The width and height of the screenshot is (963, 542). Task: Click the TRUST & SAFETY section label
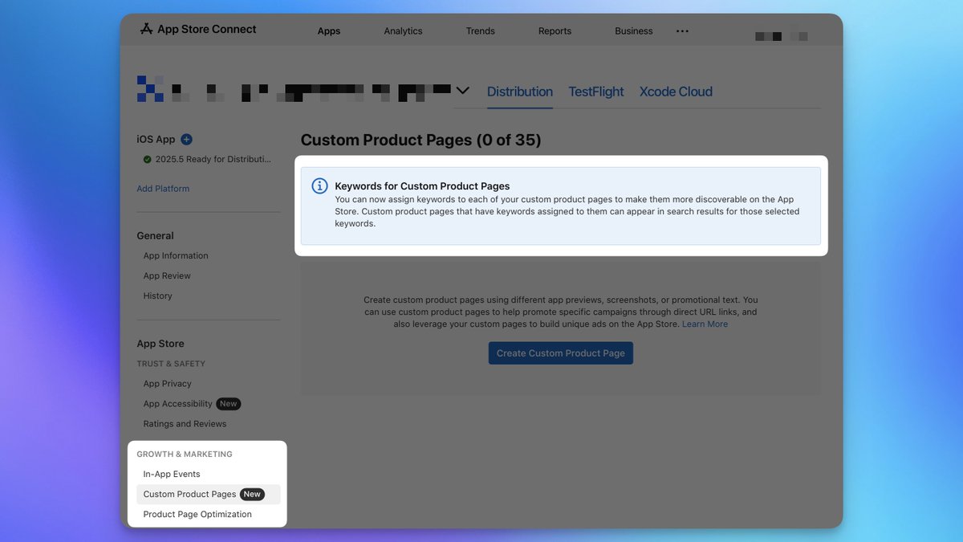(x=171, y=364)
